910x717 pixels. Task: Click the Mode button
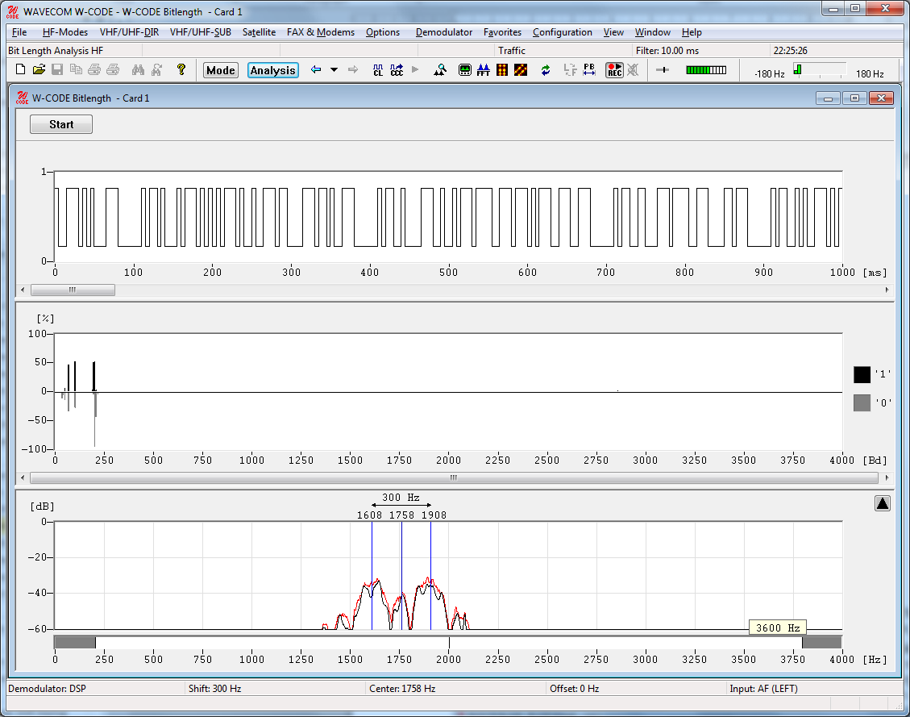pos(221,70)
